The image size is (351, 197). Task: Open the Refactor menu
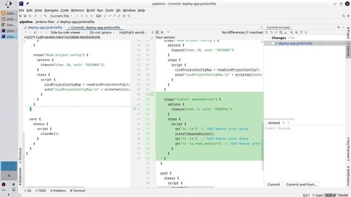[77, 10]
